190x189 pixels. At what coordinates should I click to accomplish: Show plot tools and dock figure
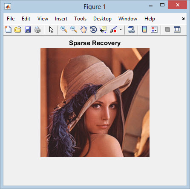[x=177, y=29]
